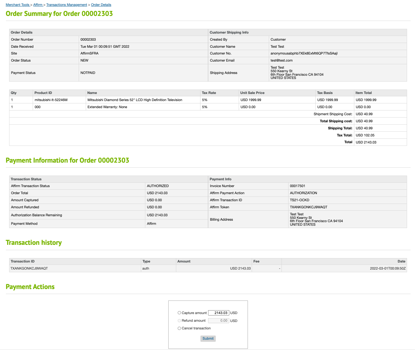Submit the payment action
The width and height of the screenshot is (415, 350).
point(208,339)
